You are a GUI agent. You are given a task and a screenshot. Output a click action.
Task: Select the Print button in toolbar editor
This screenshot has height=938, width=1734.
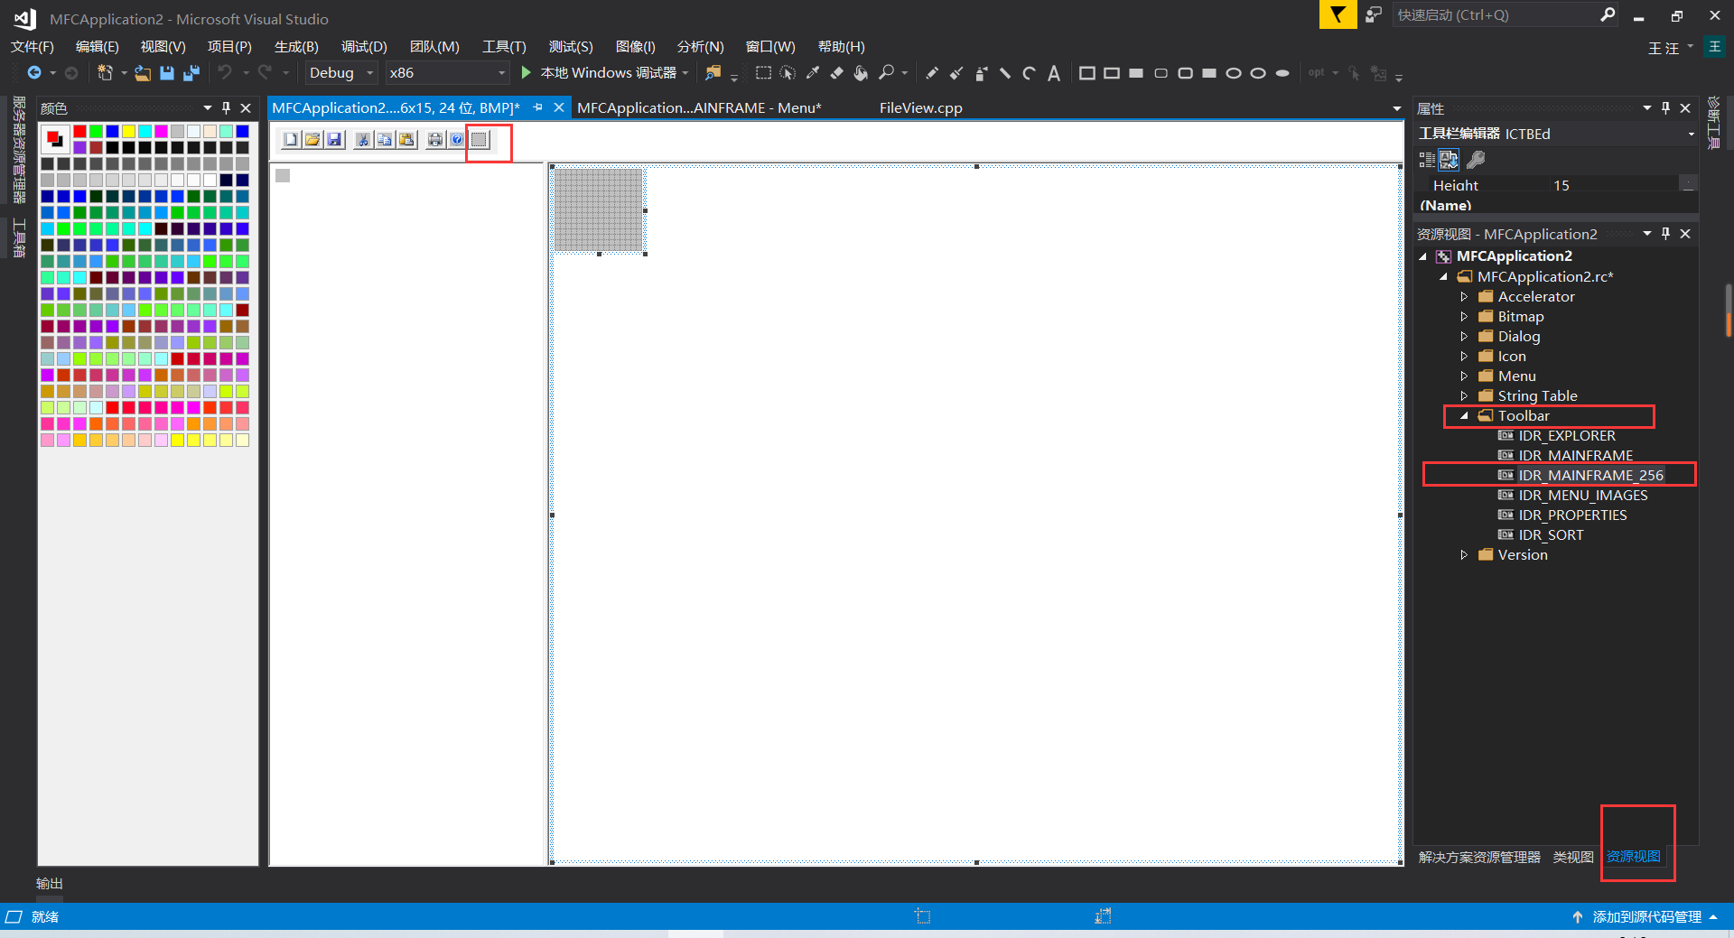435,139
